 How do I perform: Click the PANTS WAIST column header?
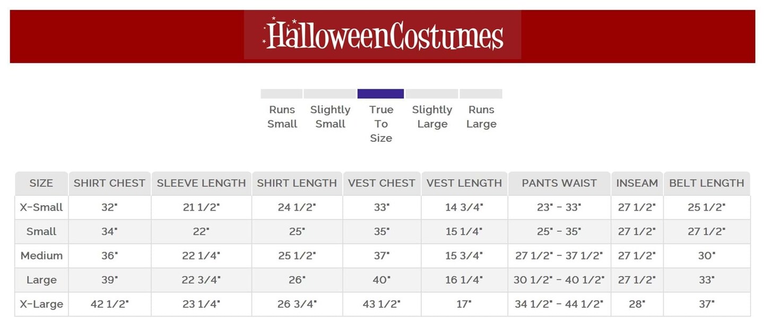559,183
